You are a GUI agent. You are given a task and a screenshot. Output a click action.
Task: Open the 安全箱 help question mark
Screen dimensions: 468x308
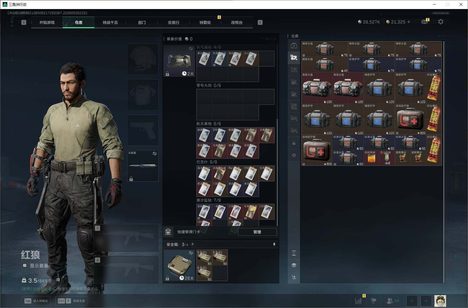[192, 244]
